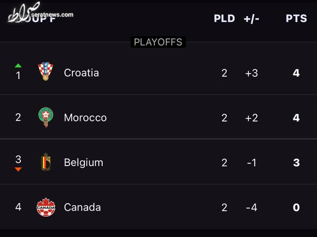Click the PLAYOFFS label

158,42
